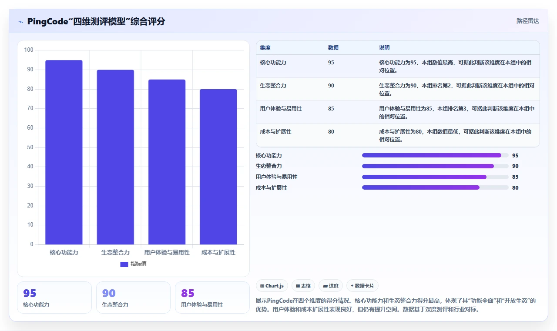Click the 生态整合力 chart bar
This screenshot has width=557, height=331.
(x=115, y=157)
